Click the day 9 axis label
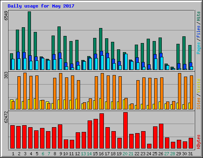The width and height of the screenshot is (203, 158). pos(61,154)
